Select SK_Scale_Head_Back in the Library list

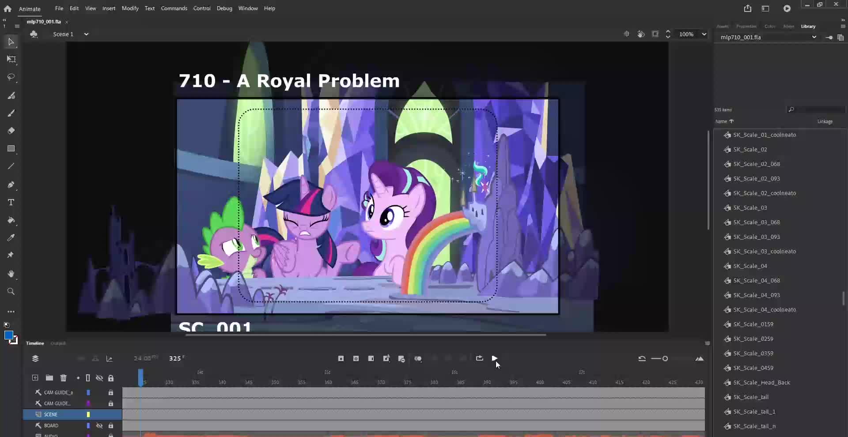762,383
